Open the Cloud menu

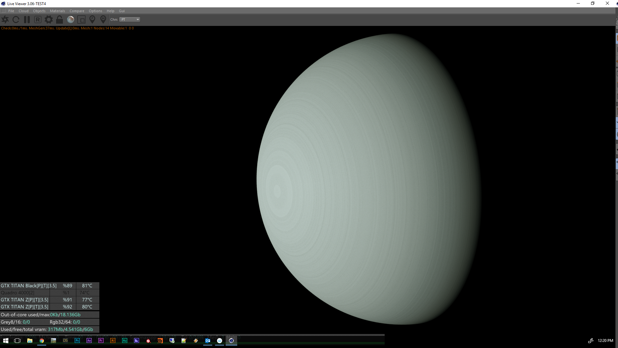[23, 11]
